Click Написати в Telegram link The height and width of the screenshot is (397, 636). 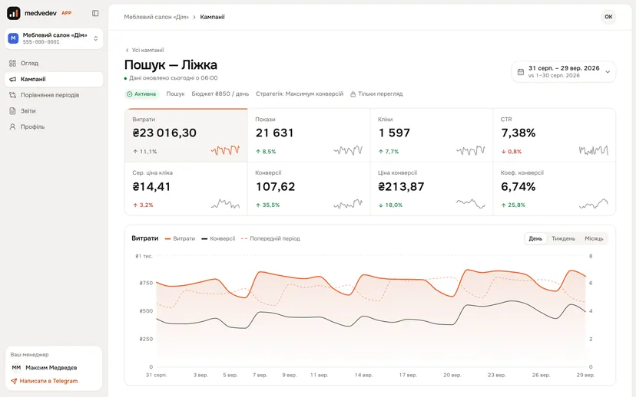coord(48,381)
